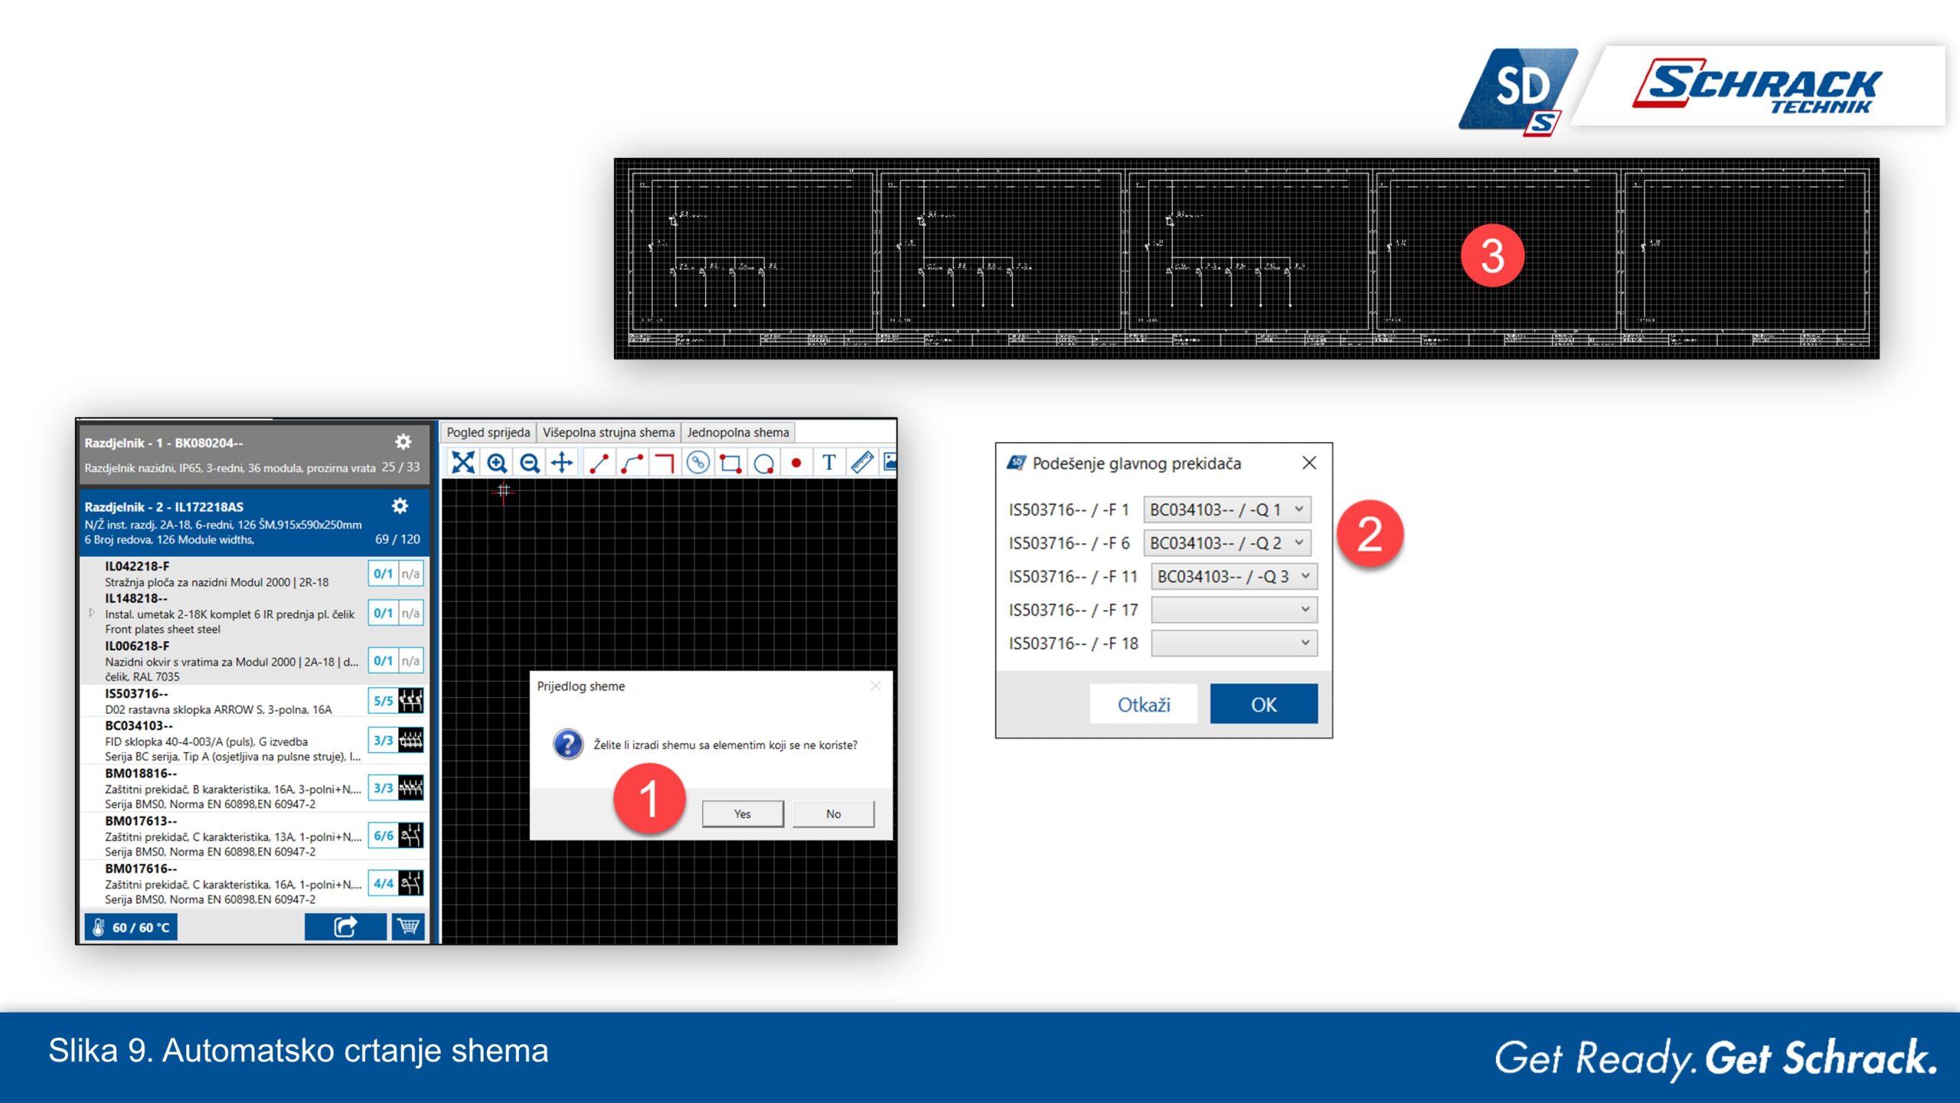This screenshot has width=1960, height=1103.
Task: Select the rectangle drawing tool
Action: [730, 463]
